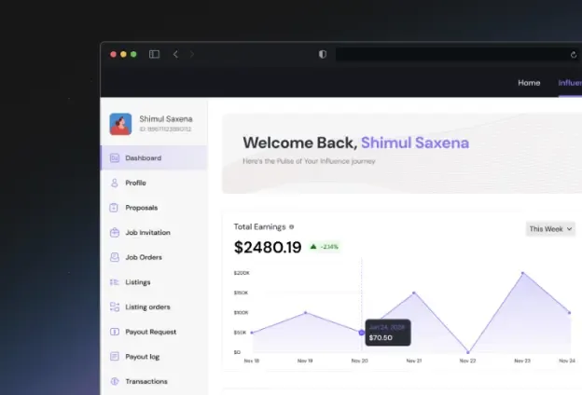Select the Nov 22 chart data point

click(x=468, y=352)
